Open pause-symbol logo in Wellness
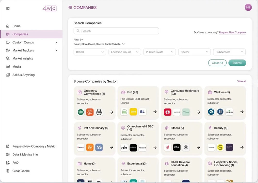The height and width of the screenshot is (183, 258). 220,112
